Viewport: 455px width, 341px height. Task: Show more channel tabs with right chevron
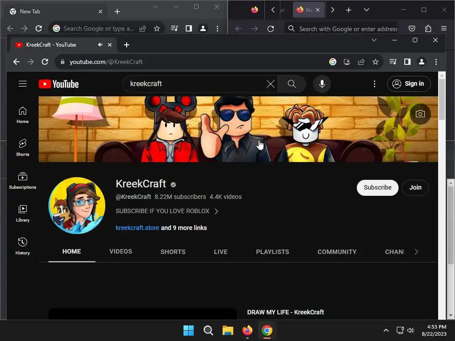(x=416, y=252)
